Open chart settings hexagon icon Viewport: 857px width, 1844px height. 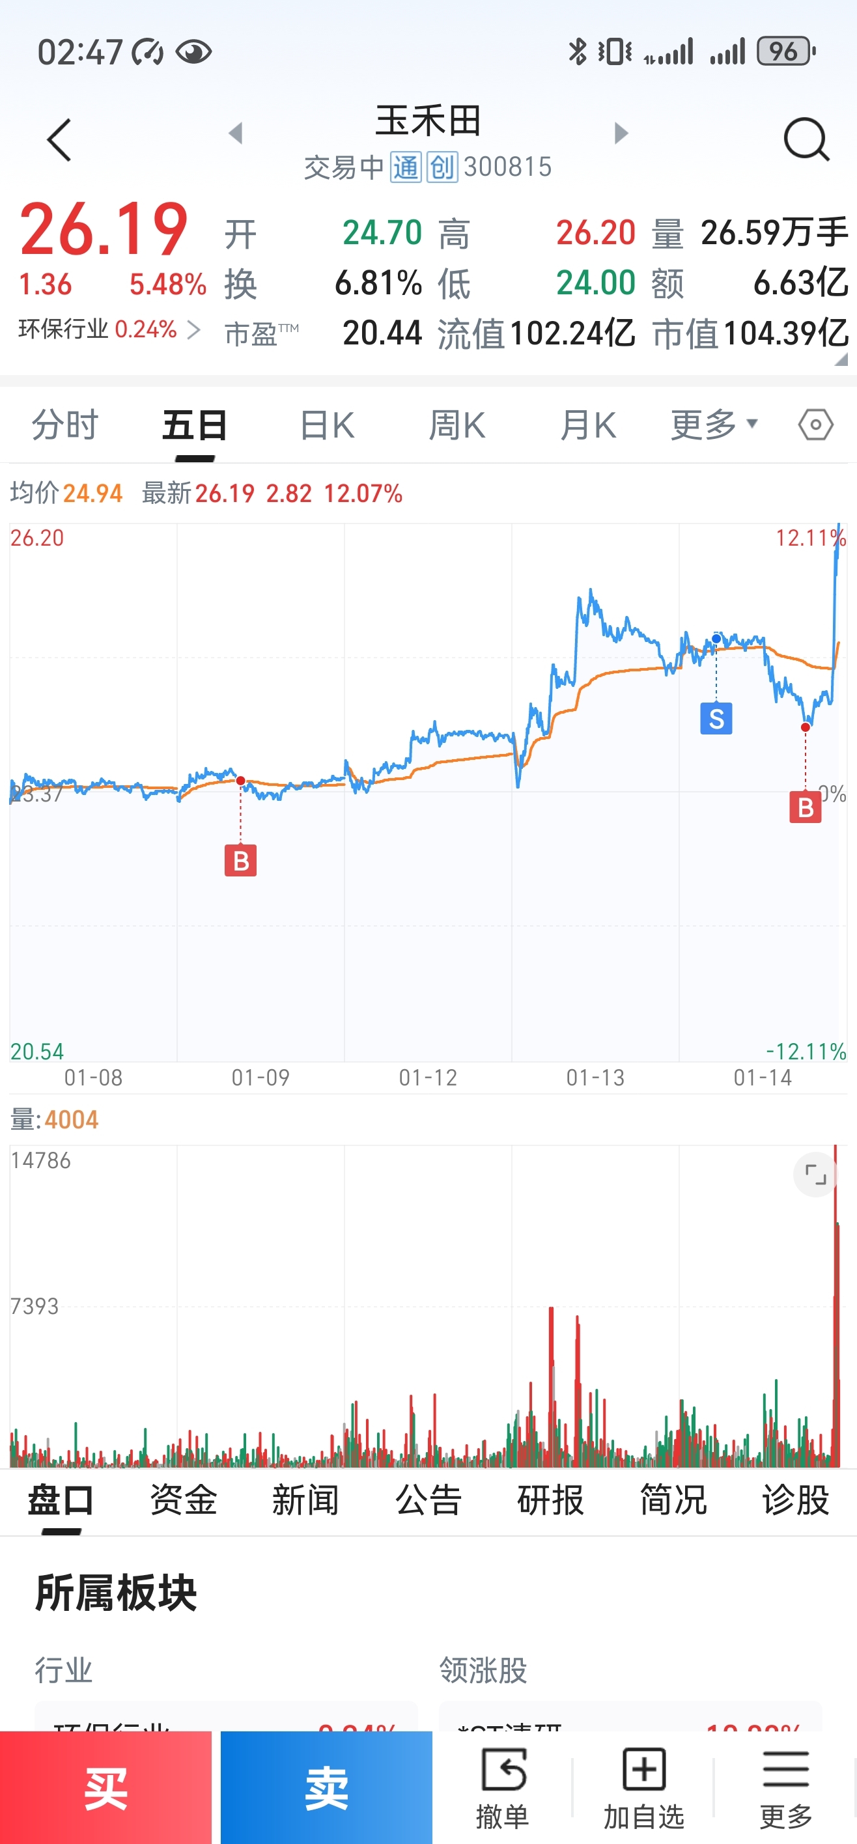click(815, 425)
